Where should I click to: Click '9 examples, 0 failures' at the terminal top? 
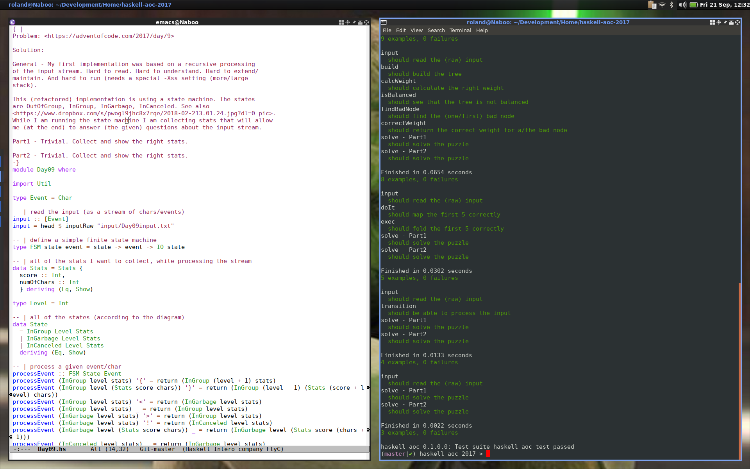coord(420,39)
